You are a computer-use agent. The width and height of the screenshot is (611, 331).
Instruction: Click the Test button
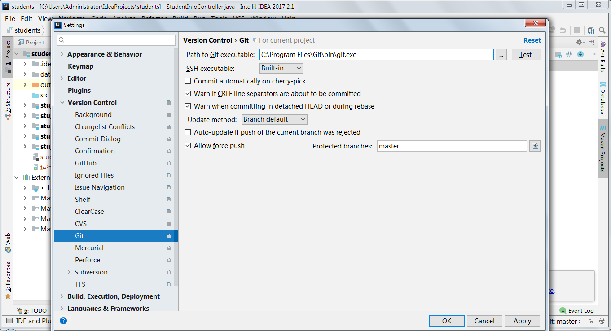[x=526, y=55]
